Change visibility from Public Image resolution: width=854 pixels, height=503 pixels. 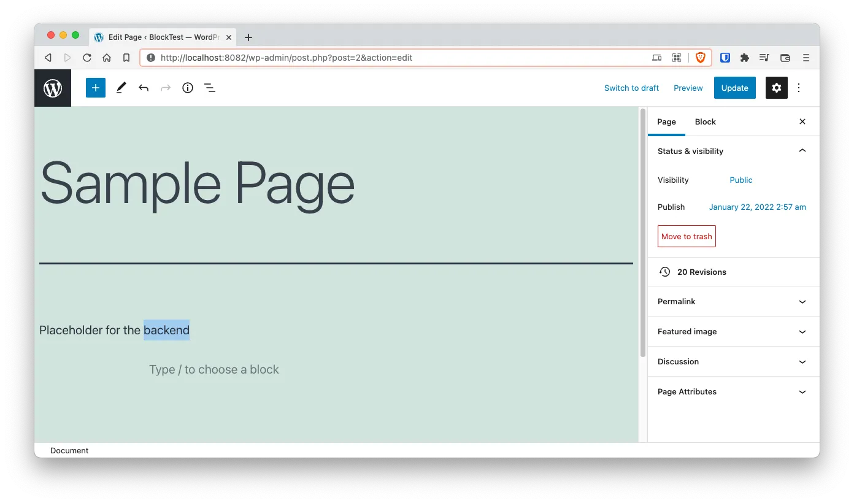(741, 180)
